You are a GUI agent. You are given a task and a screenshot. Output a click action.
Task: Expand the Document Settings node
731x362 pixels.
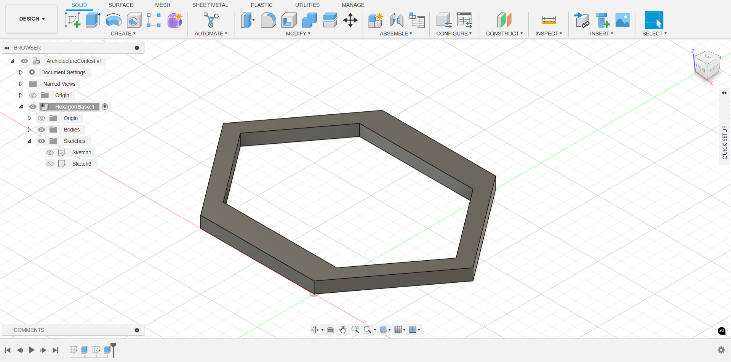pos(21,72)
